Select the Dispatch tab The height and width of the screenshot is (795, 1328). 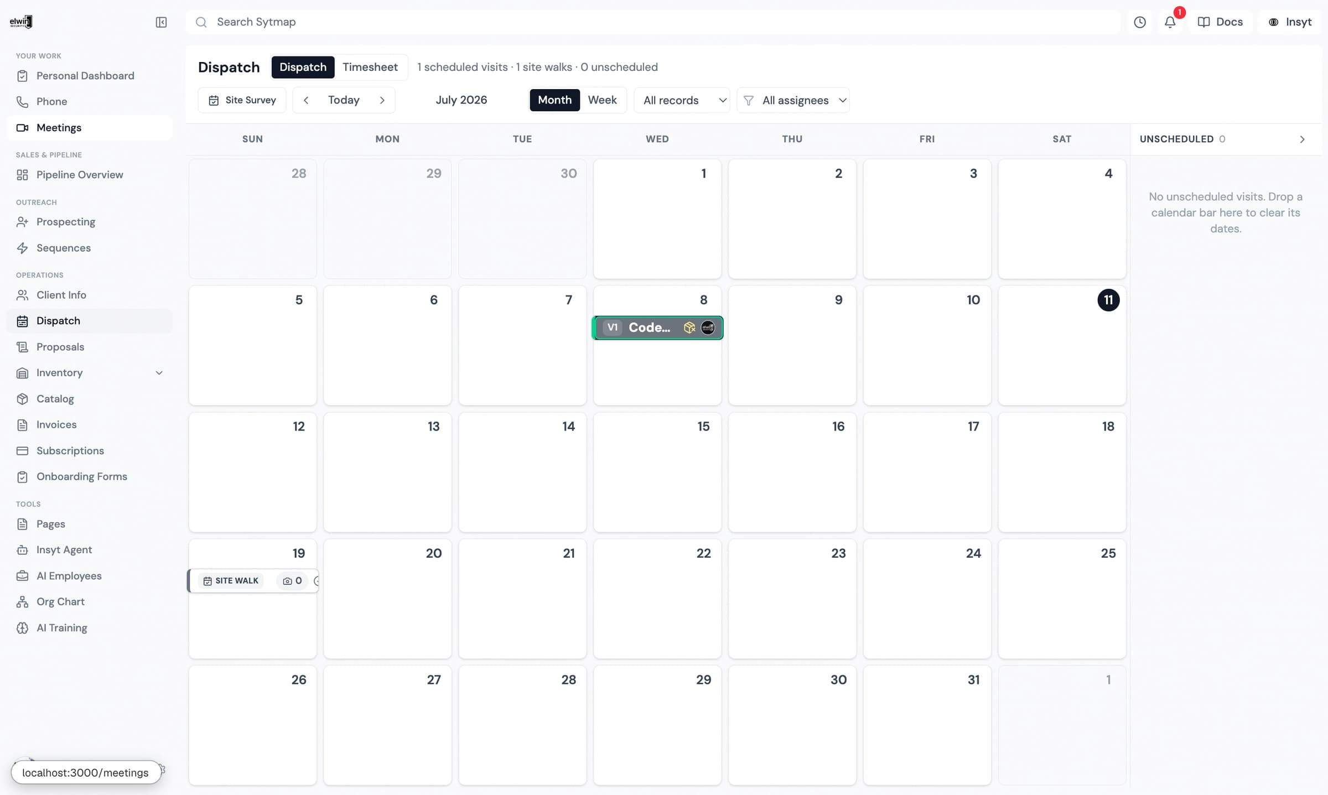(x=303, y=67)
